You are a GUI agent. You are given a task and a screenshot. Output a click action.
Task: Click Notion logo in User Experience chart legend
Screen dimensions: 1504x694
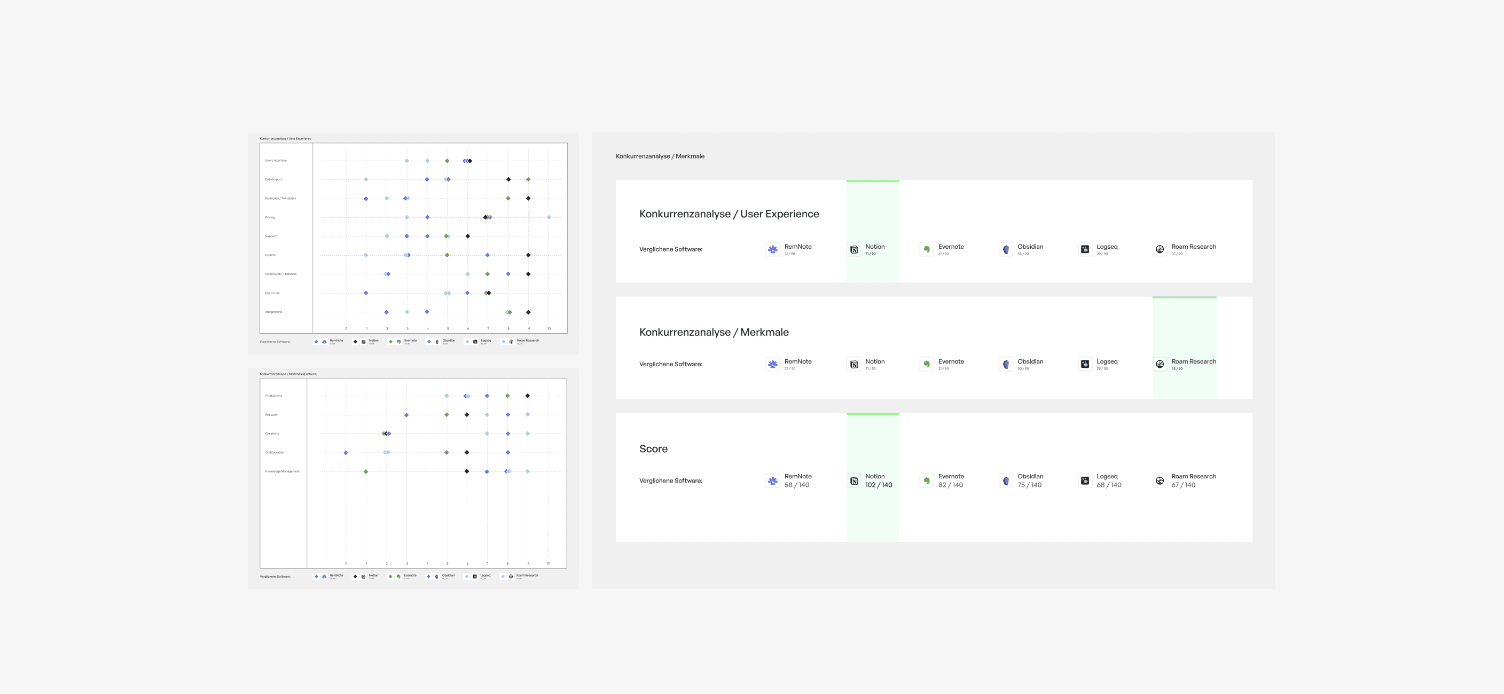[x=364, y=342]
